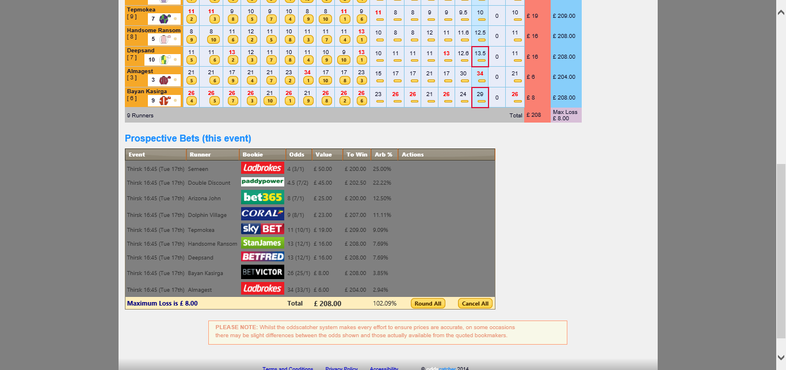Select the red 34 odds in Almagest's highlighted column
Screen dimensions: 786x370
(480, 73)
